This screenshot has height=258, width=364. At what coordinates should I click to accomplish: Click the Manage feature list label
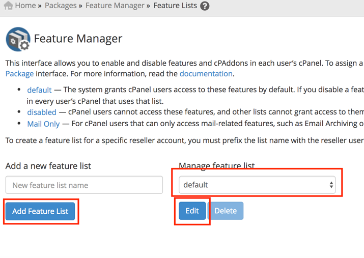[216, 166]
